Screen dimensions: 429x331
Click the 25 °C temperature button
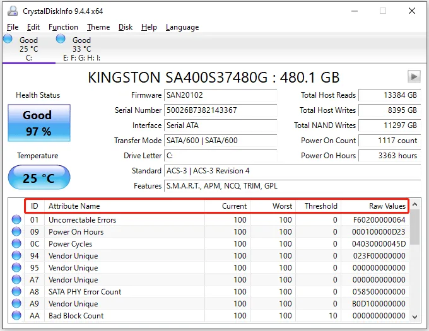pos(38,178)
